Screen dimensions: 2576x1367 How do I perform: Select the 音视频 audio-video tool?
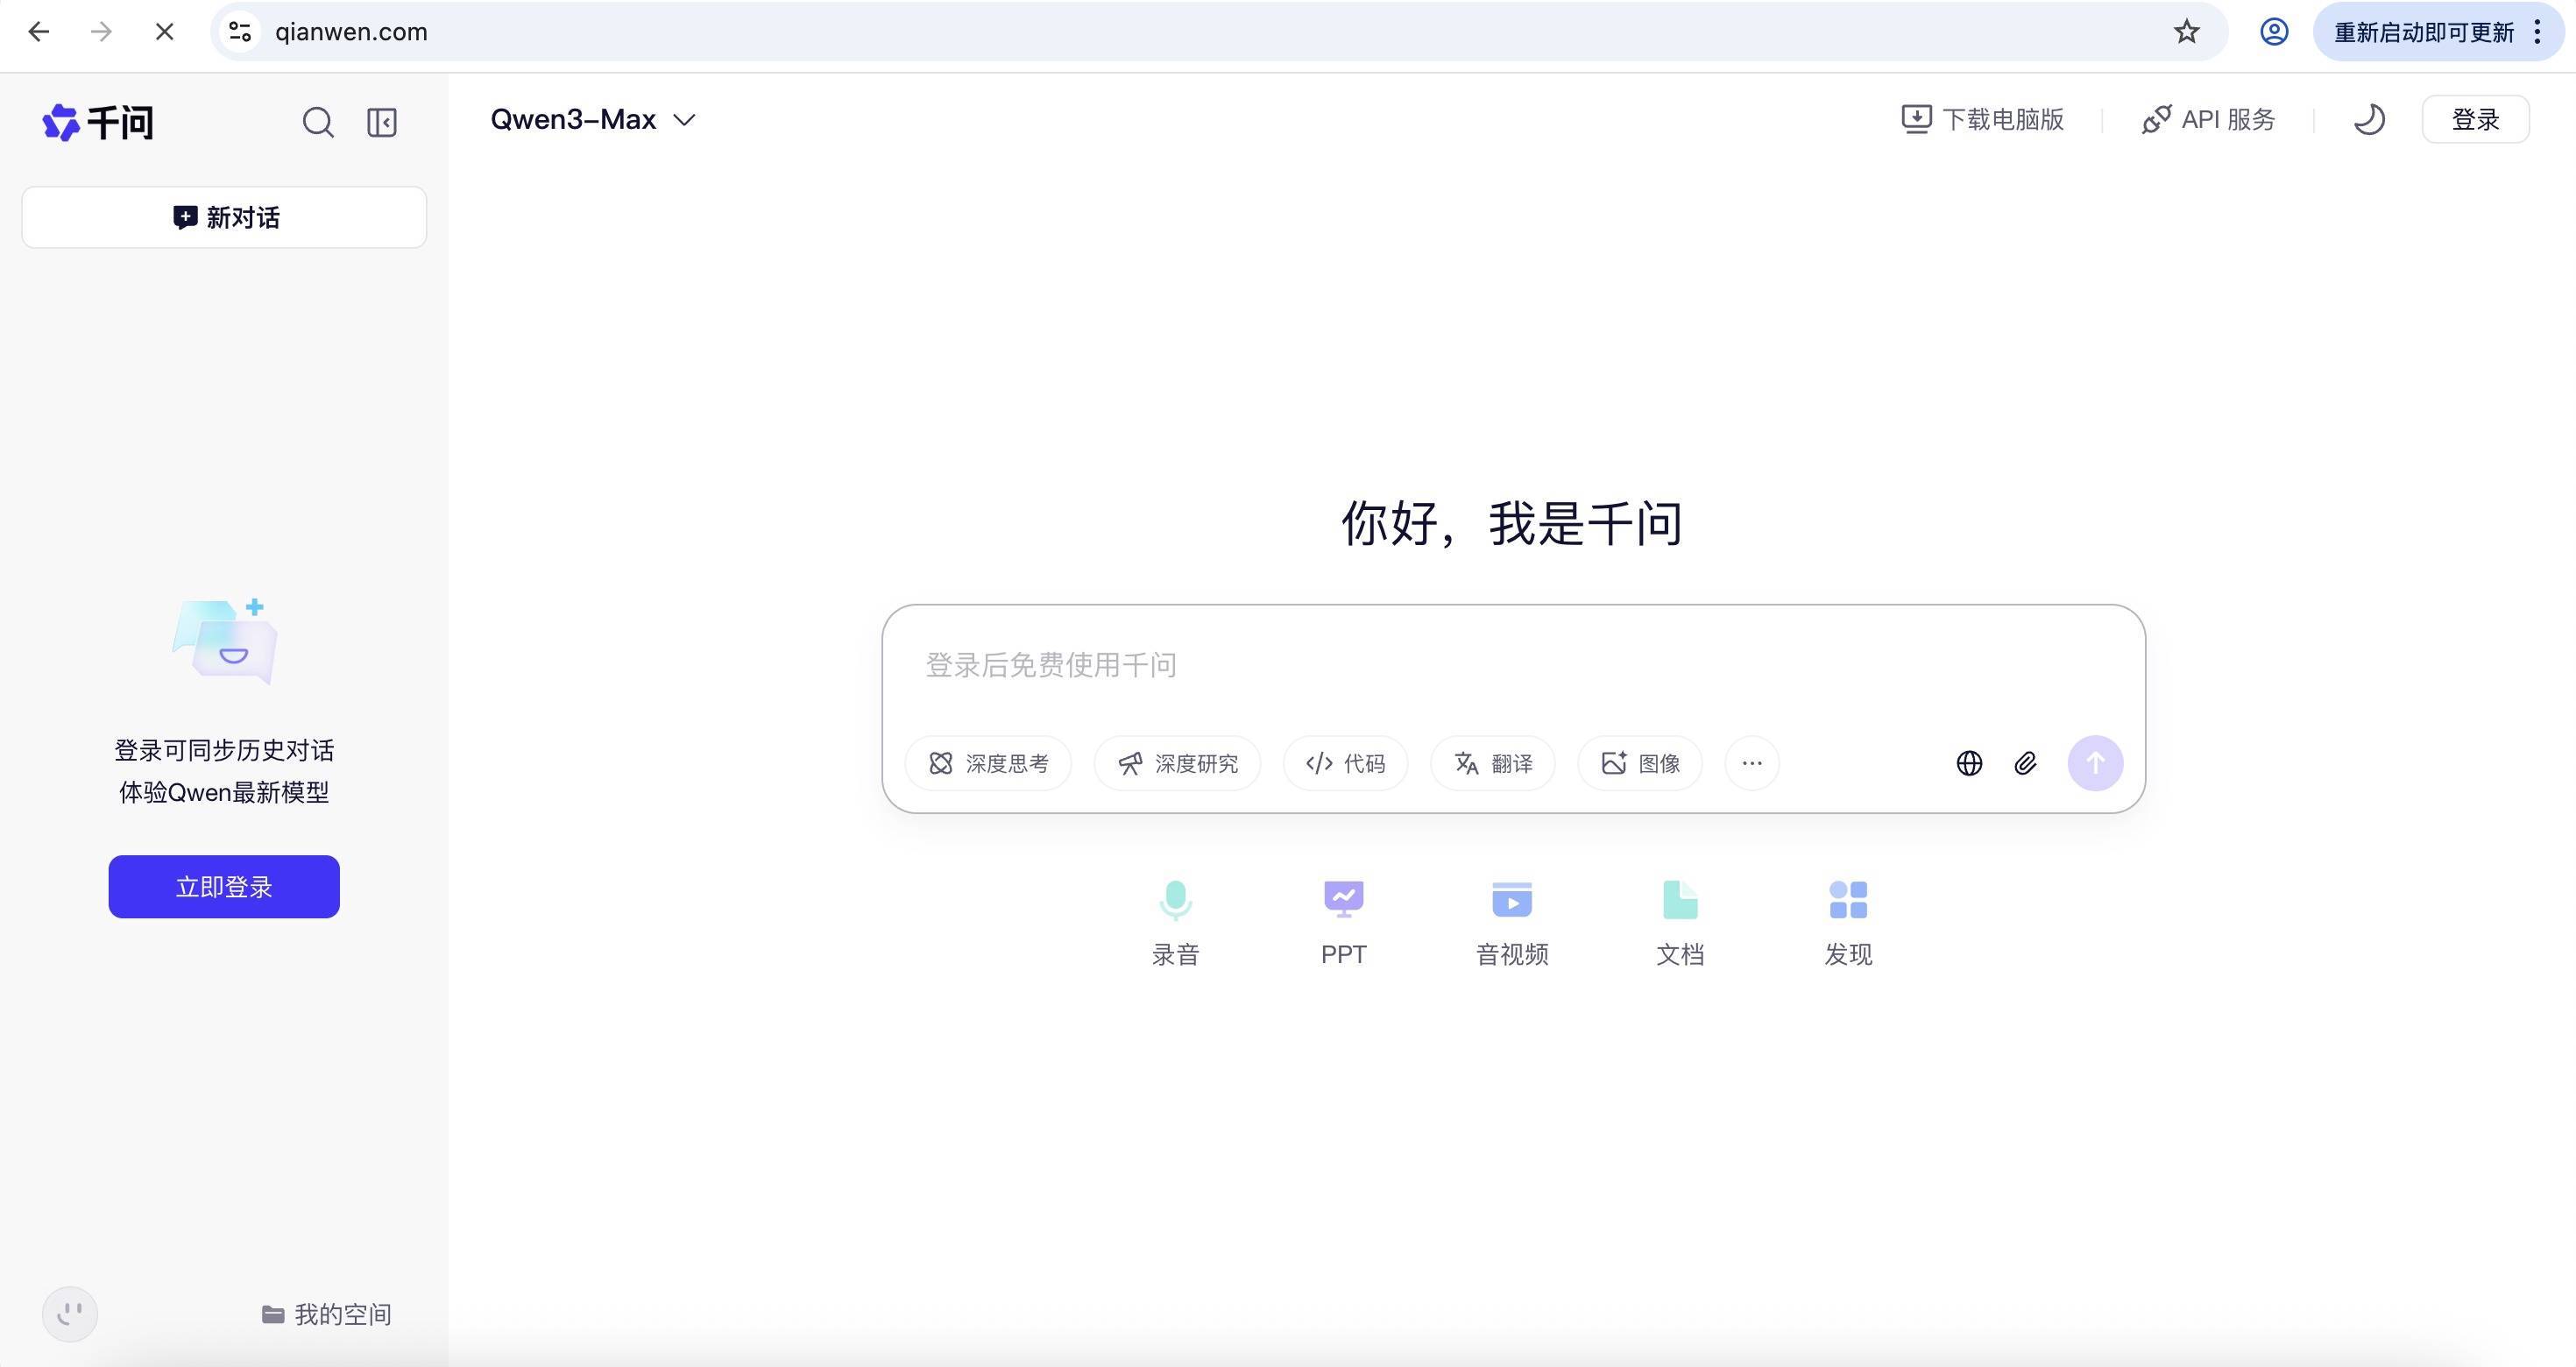[1510, 918]
